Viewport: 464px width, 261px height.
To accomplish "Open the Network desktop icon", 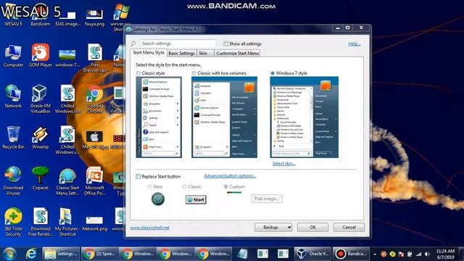I will click(13, 96).
